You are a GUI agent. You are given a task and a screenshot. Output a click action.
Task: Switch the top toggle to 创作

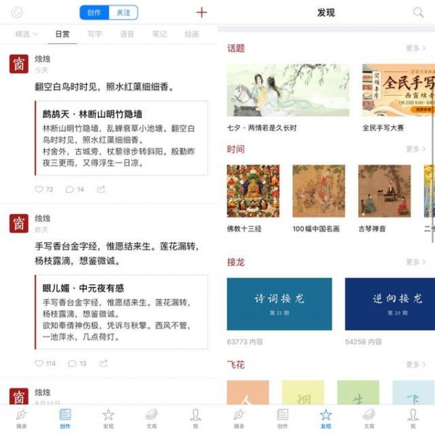94,12
